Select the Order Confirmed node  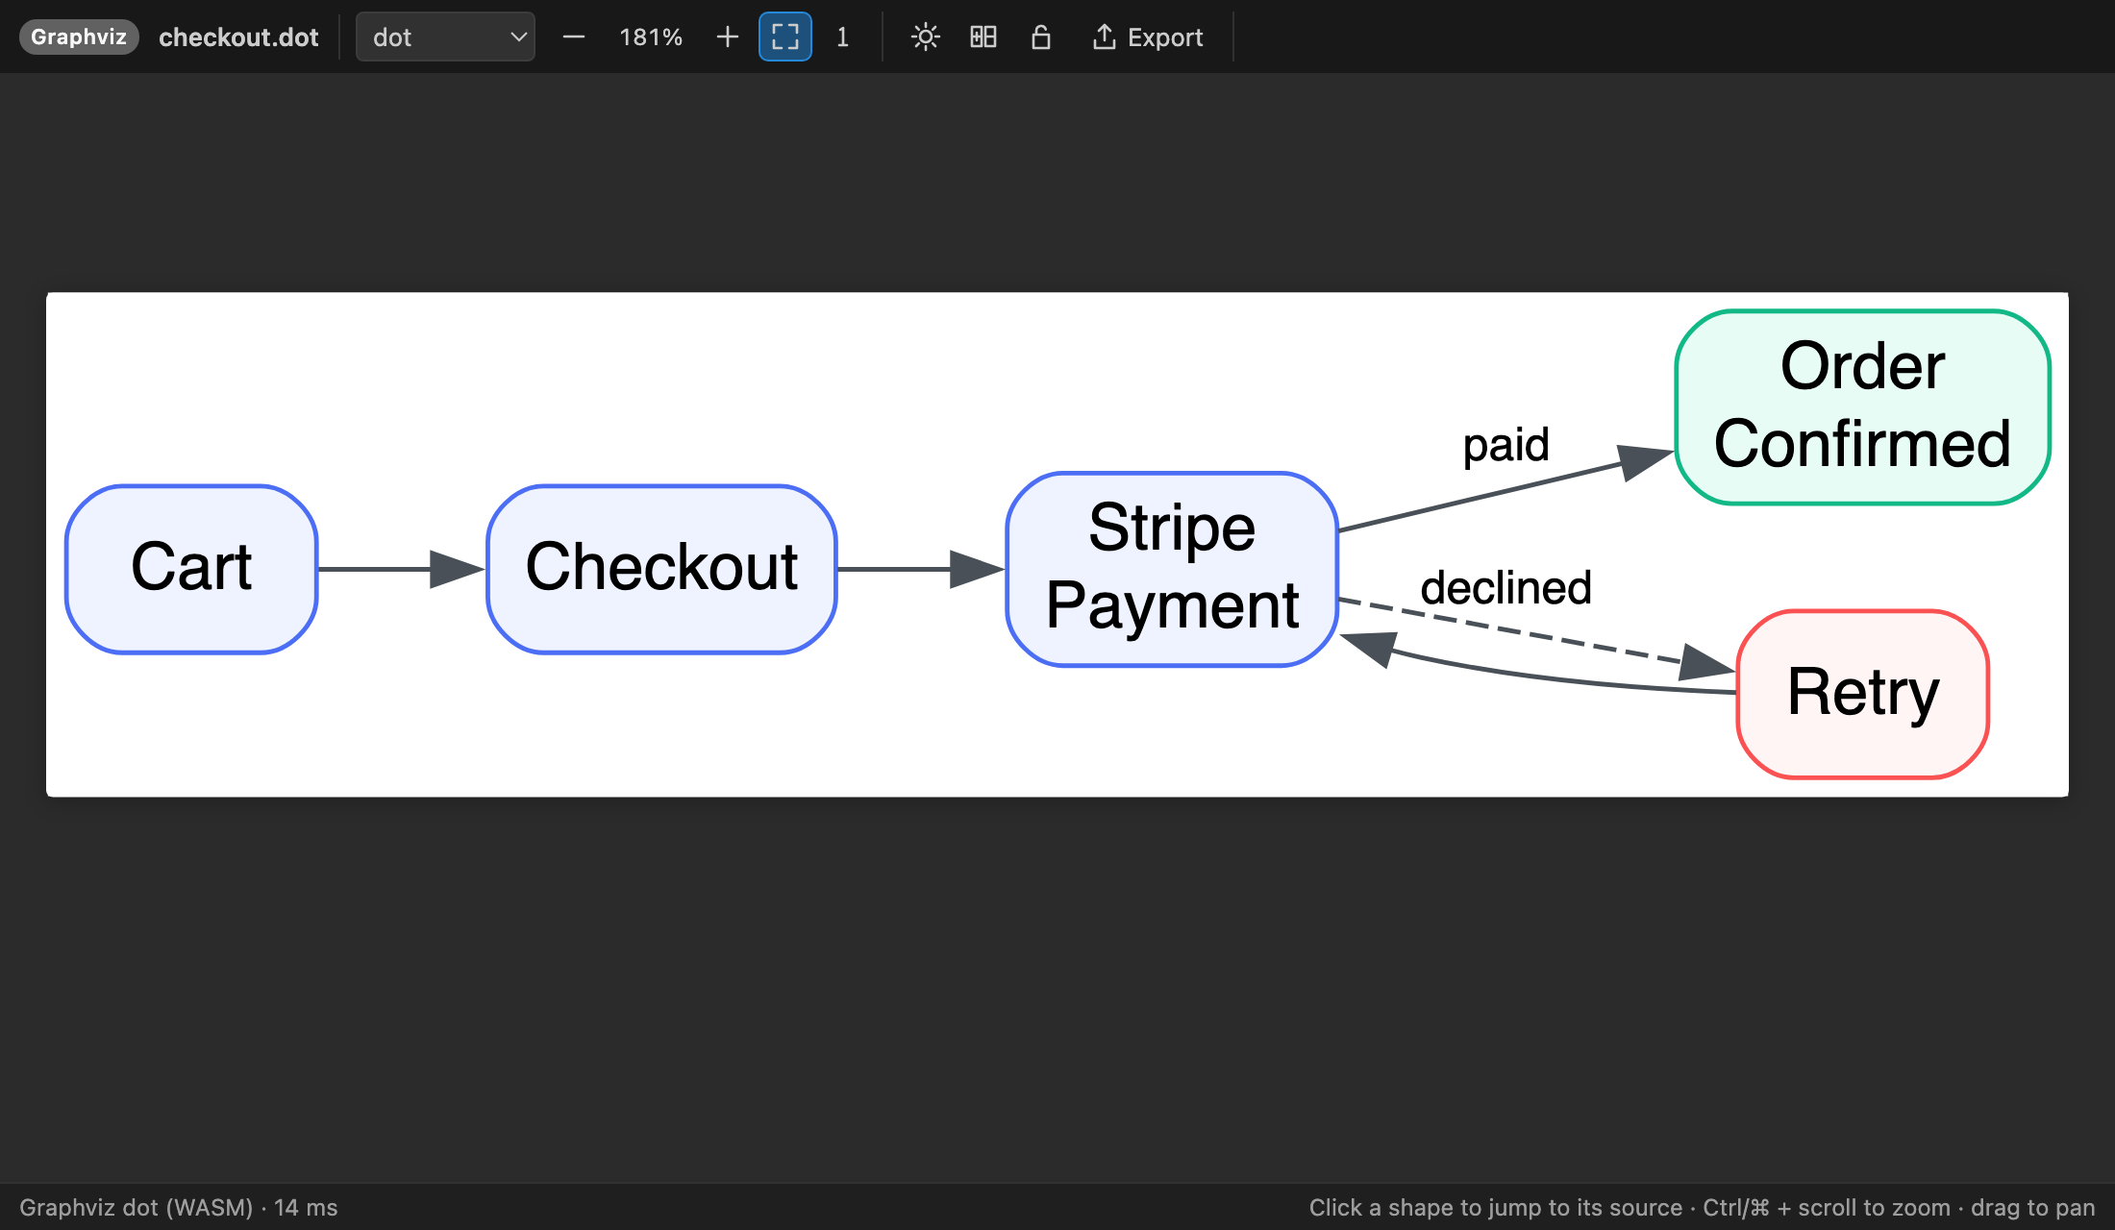1862,406
